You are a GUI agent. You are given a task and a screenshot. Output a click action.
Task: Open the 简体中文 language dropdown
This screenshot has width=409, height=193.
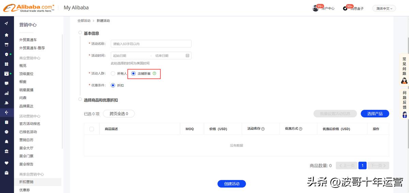pos(384,9)
